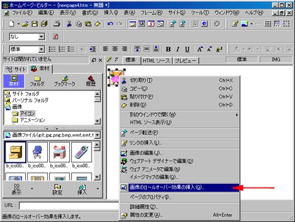The image size is (295, 222).
Task: Cut selection using scissors toolbar icon
Action: 69,24
